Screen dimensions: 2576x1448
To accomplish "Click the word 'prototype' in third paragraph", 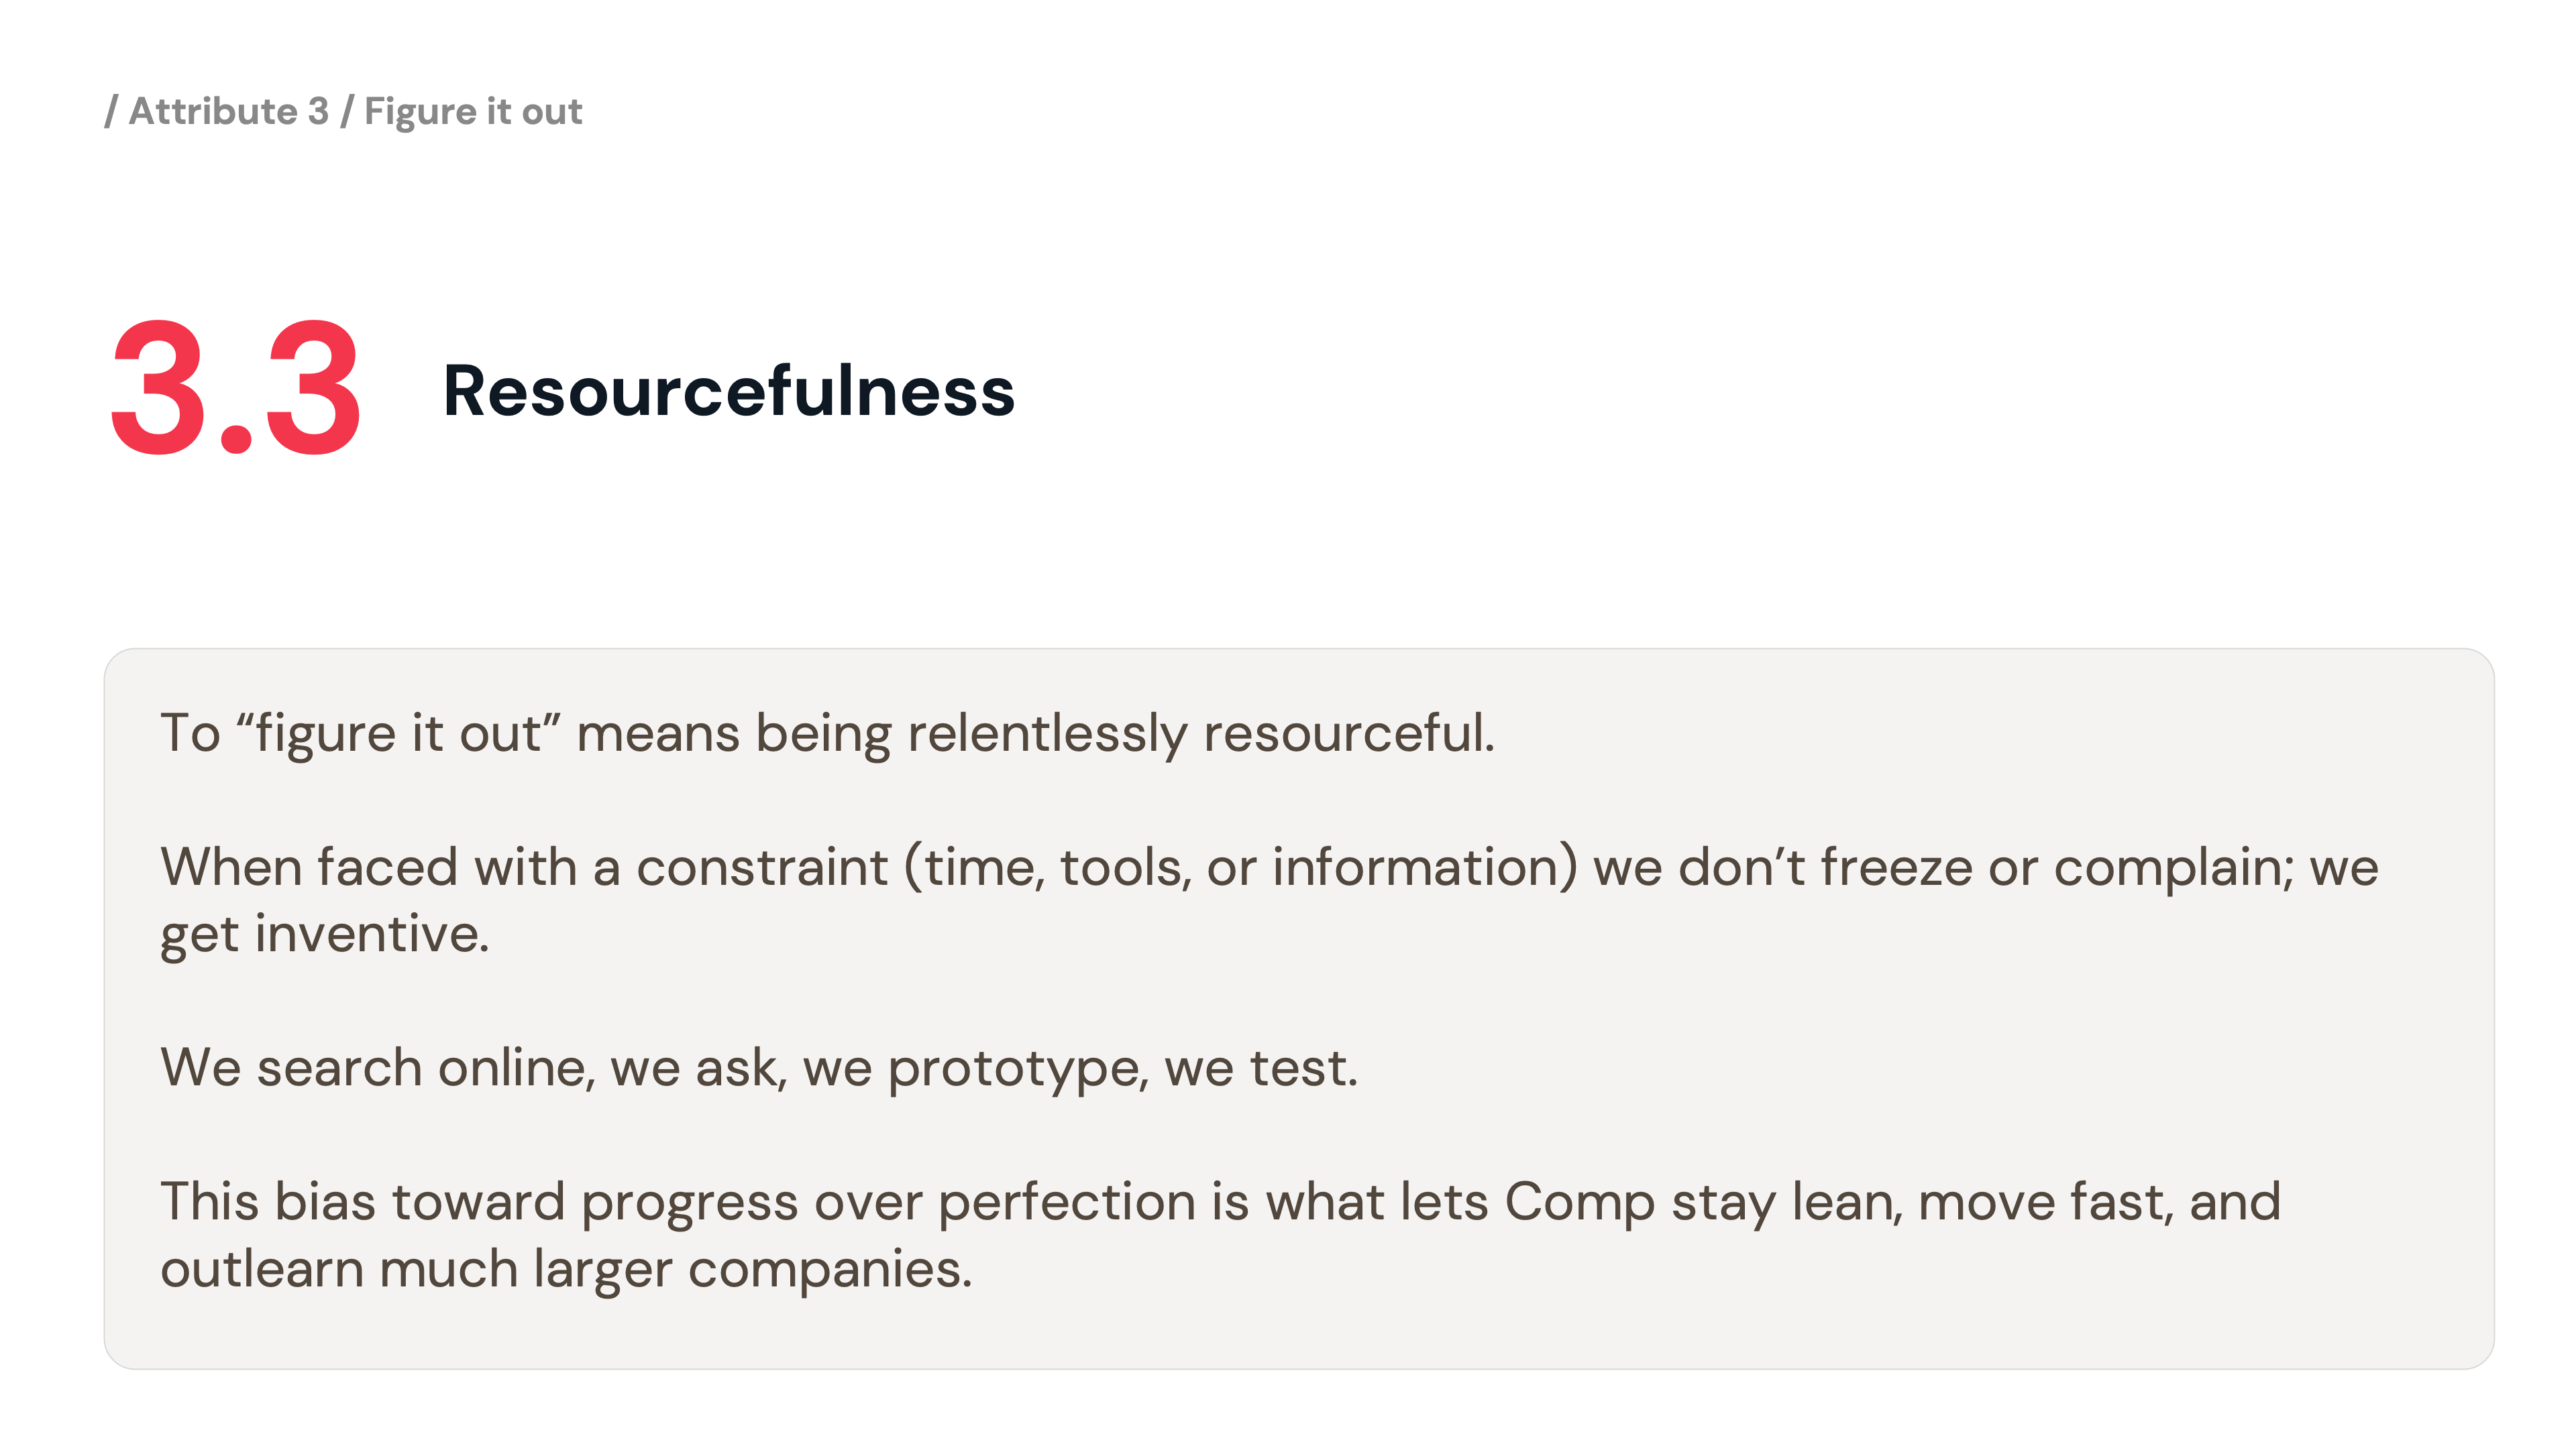I will point(1013,1069).
